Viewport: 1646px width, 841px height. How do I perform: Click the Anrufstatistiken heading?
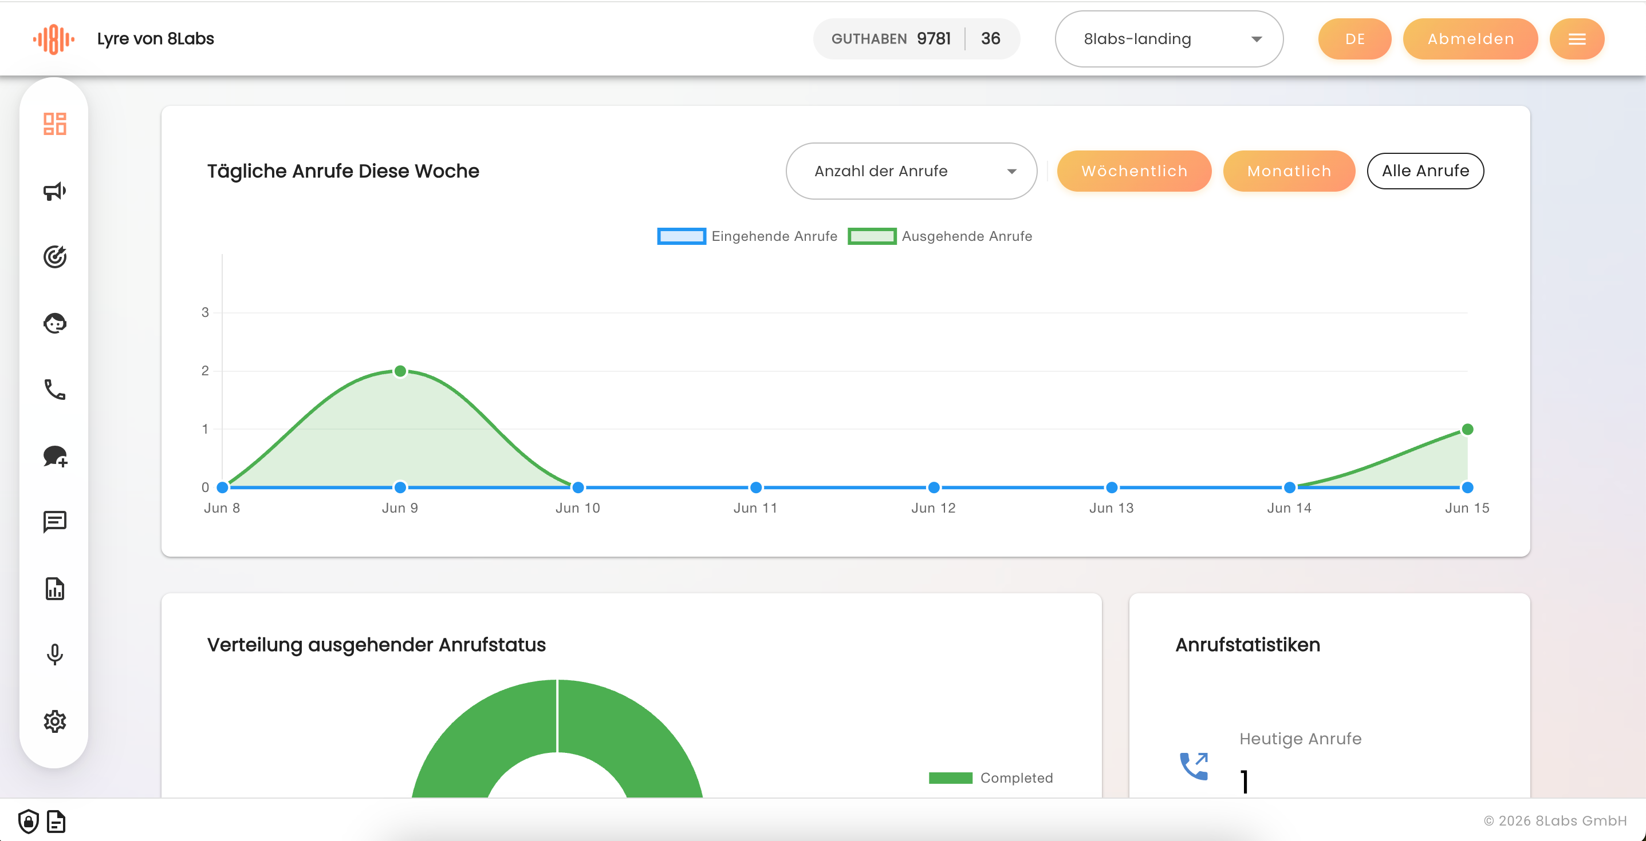click(1247, 644)
